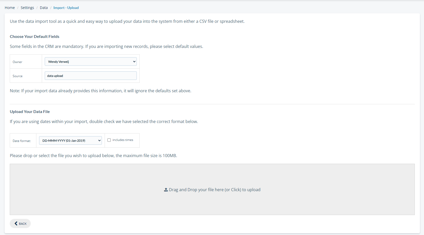
Task: Click the BACK button
Action: coord(20,223)
